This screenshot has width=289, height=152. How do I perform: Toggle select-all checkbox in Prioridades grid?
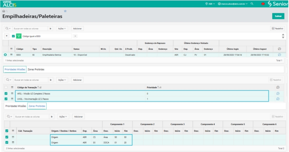pyautogui.click(x=6, y=87)
